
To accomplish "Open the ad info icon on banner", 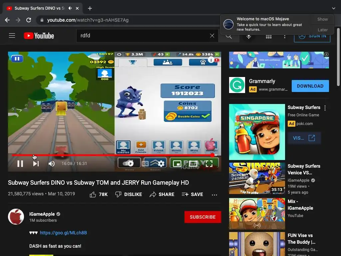I will 326,54.
